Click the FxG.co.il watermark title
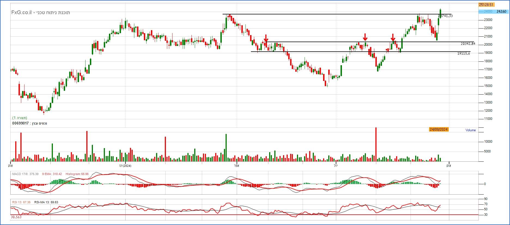The image size is (510, 225). point(41,12)
